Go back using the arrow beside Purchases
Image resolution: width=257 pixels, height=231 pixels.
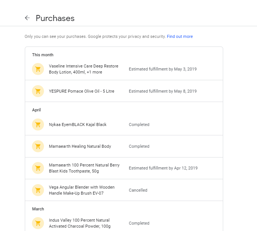pyautogui.click(x=27, y=18)
